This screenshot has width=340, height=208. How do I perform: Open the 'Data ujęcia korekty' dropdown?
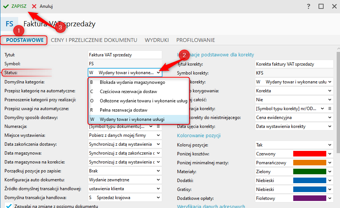[330, 126]
